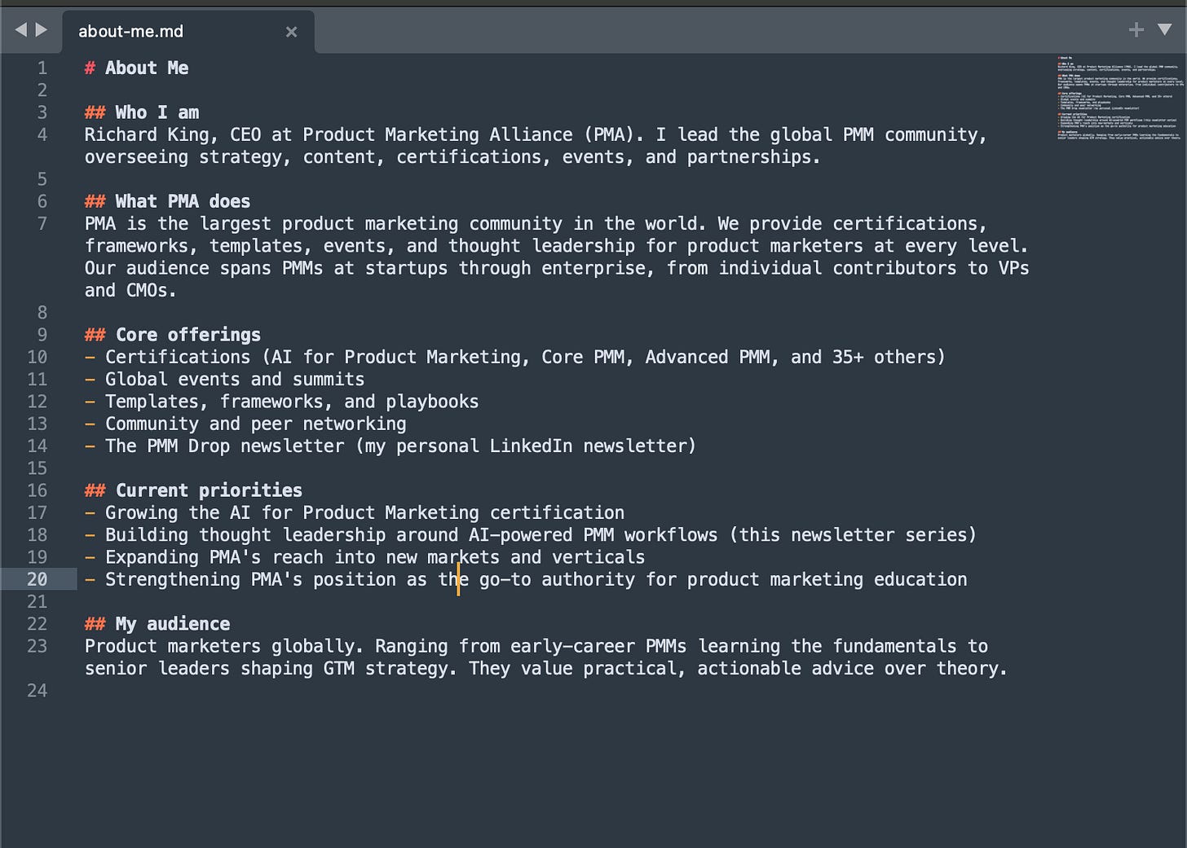
Task: Click 'PMA is the largest product marketing' line
Action: click(536, 224)
